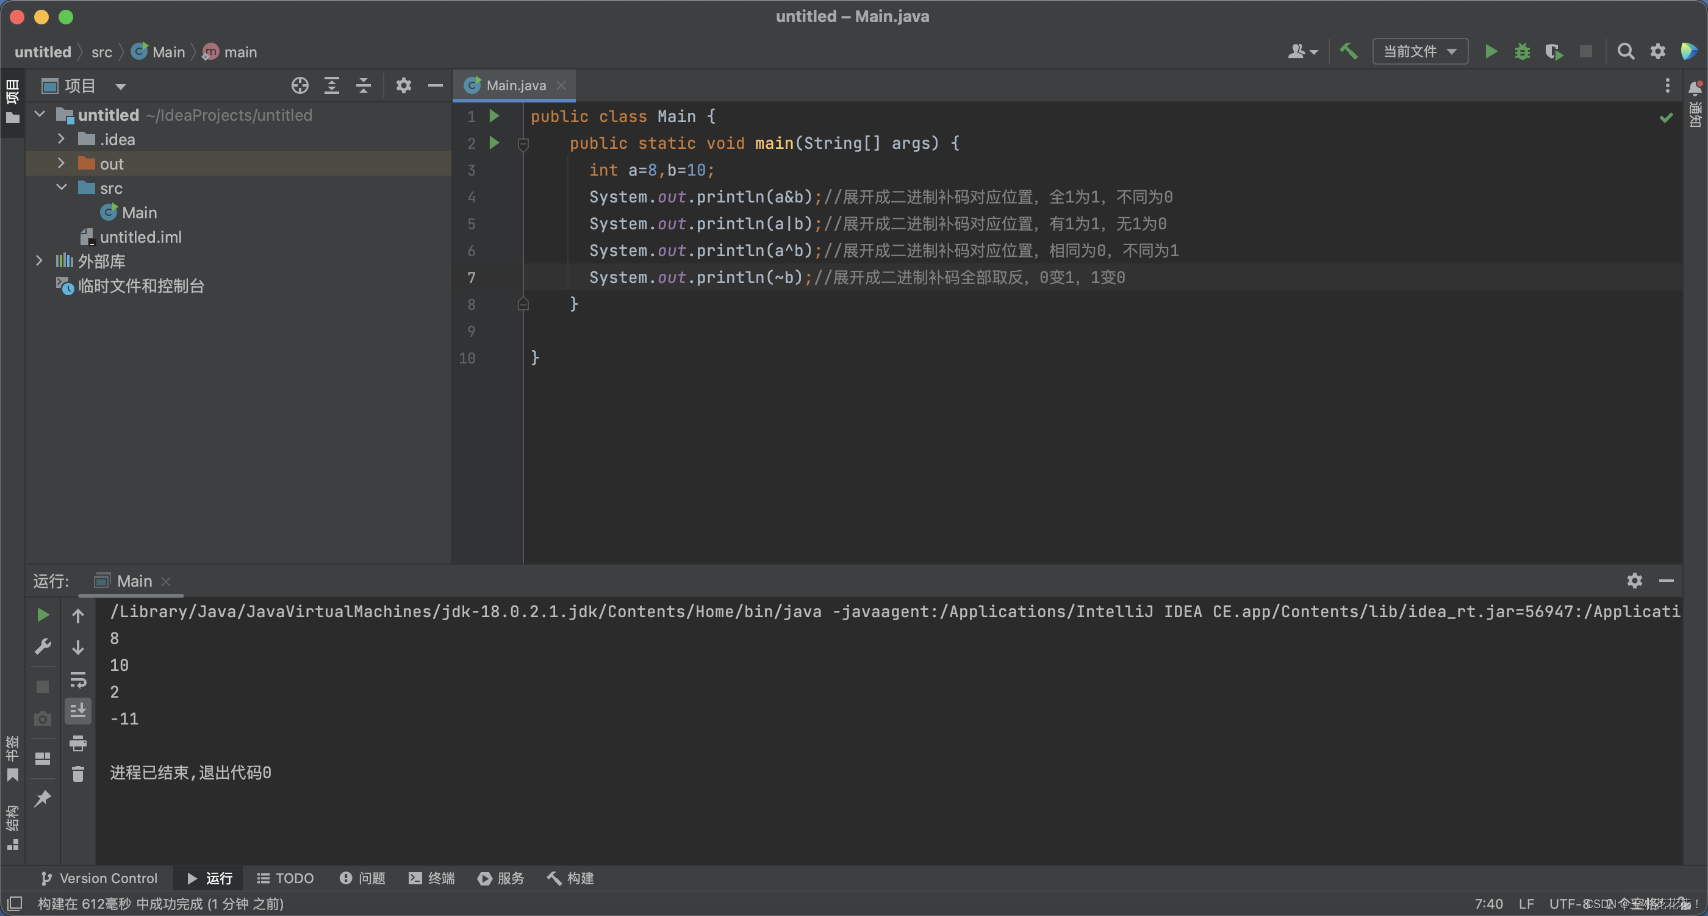
Task: Open the user account dropdown in toolbar
Action: [x=1302, y=51]
